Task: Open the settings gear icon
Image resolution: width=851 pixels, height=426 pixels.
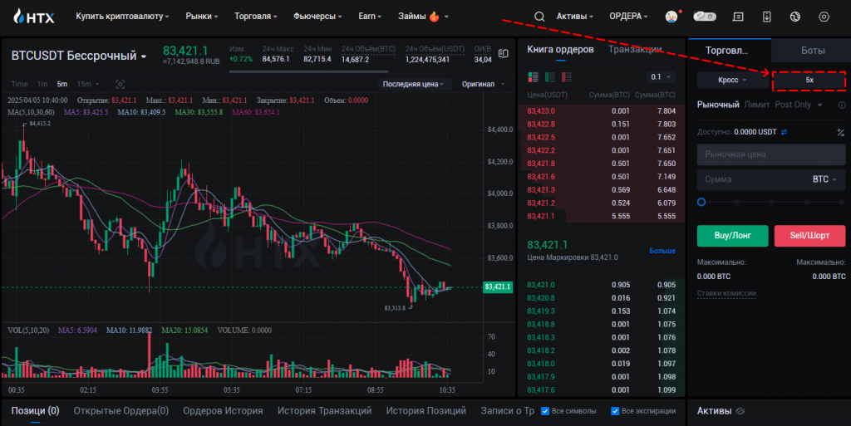Action: (824, 17)
